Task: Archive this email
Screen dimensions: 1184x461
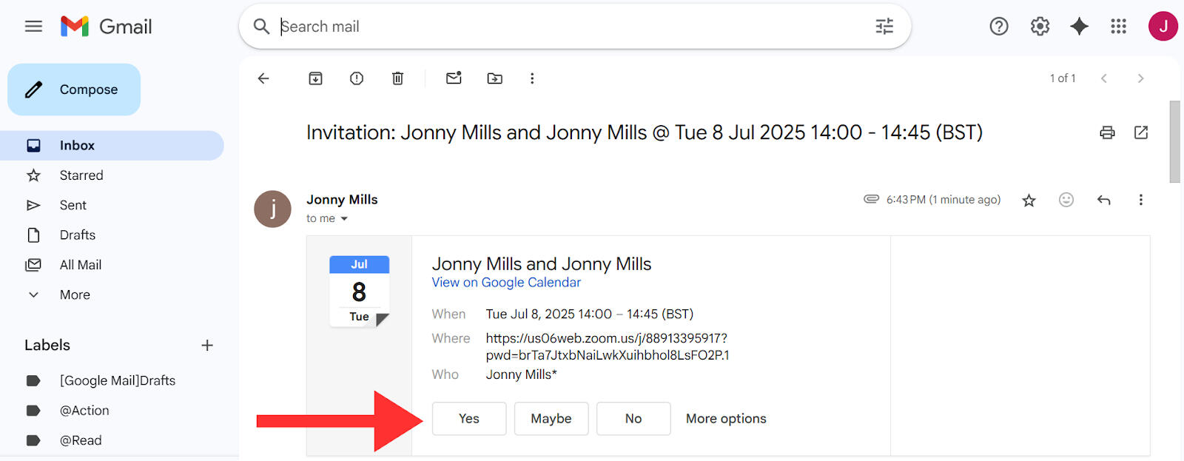Action: click(x=315, y=78)
